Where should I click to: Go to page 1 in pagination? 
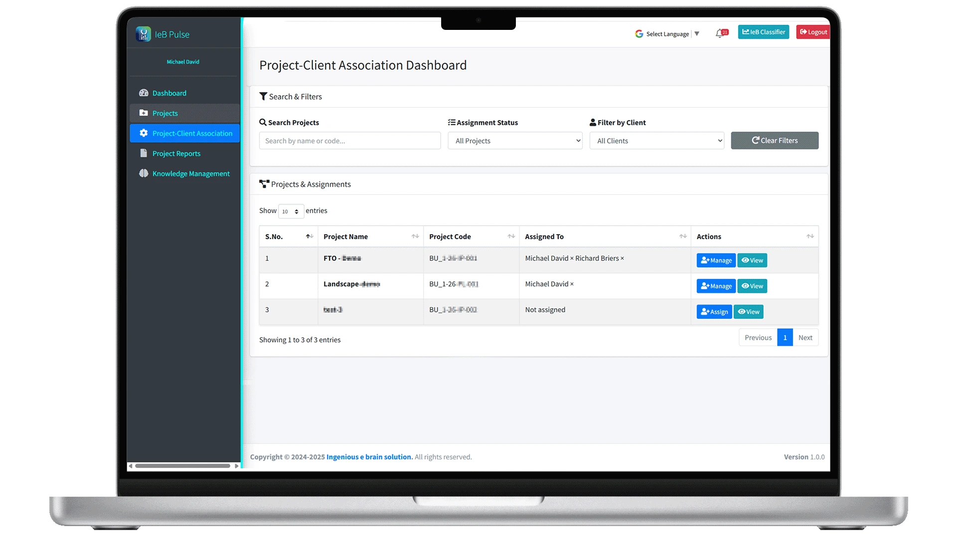785,338
